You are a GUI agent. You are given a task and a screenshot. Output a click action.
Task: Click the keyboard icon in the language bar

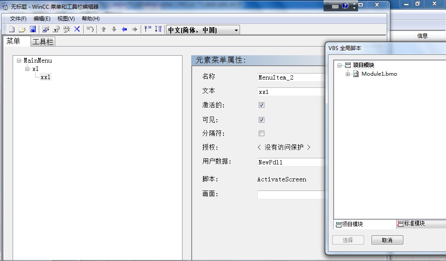(x=335, y=6)
